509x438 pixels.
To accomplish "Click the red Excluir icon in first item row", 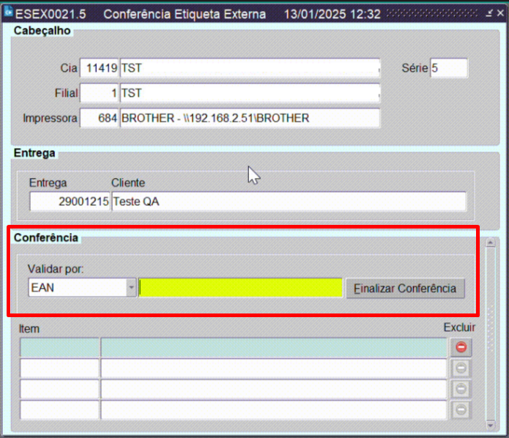I will point(461,347).
